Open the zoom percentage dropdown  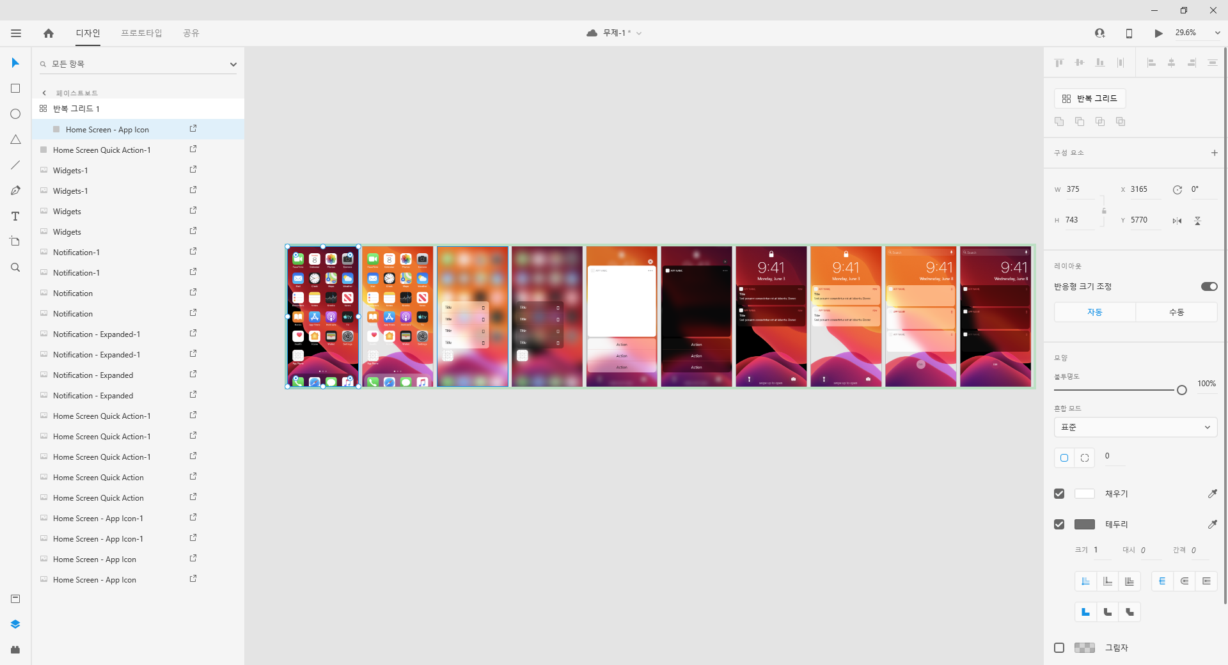point(1217,33)
